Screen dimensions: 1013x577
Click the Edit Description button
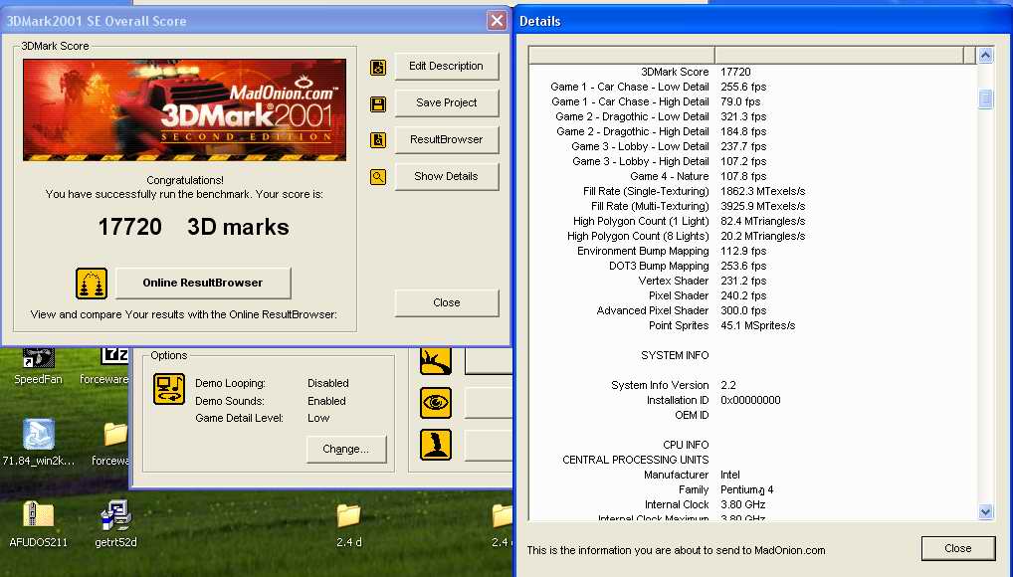447,66
